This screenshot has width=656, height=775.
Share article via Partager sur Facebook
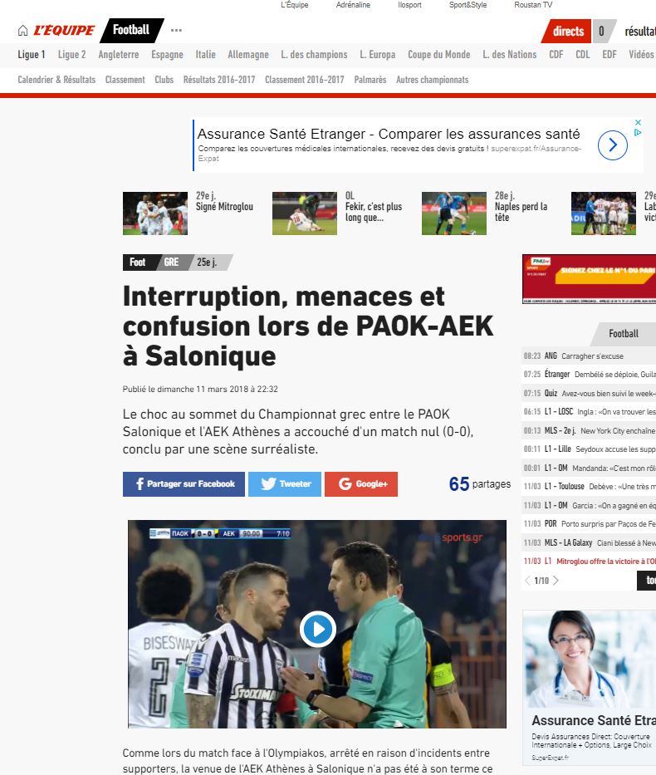pos(184,484)
